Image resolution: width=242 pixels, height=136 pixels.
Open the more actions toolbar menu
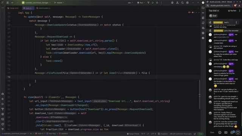click(161, 3)
